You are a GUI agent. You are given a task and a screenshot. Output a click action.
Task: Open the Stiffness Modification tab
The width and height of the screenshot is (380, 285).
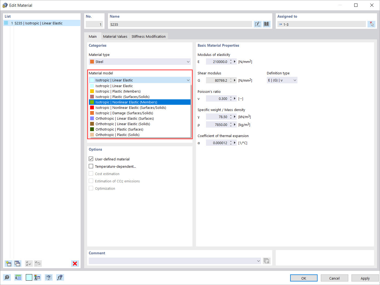(x=148, y=36)
